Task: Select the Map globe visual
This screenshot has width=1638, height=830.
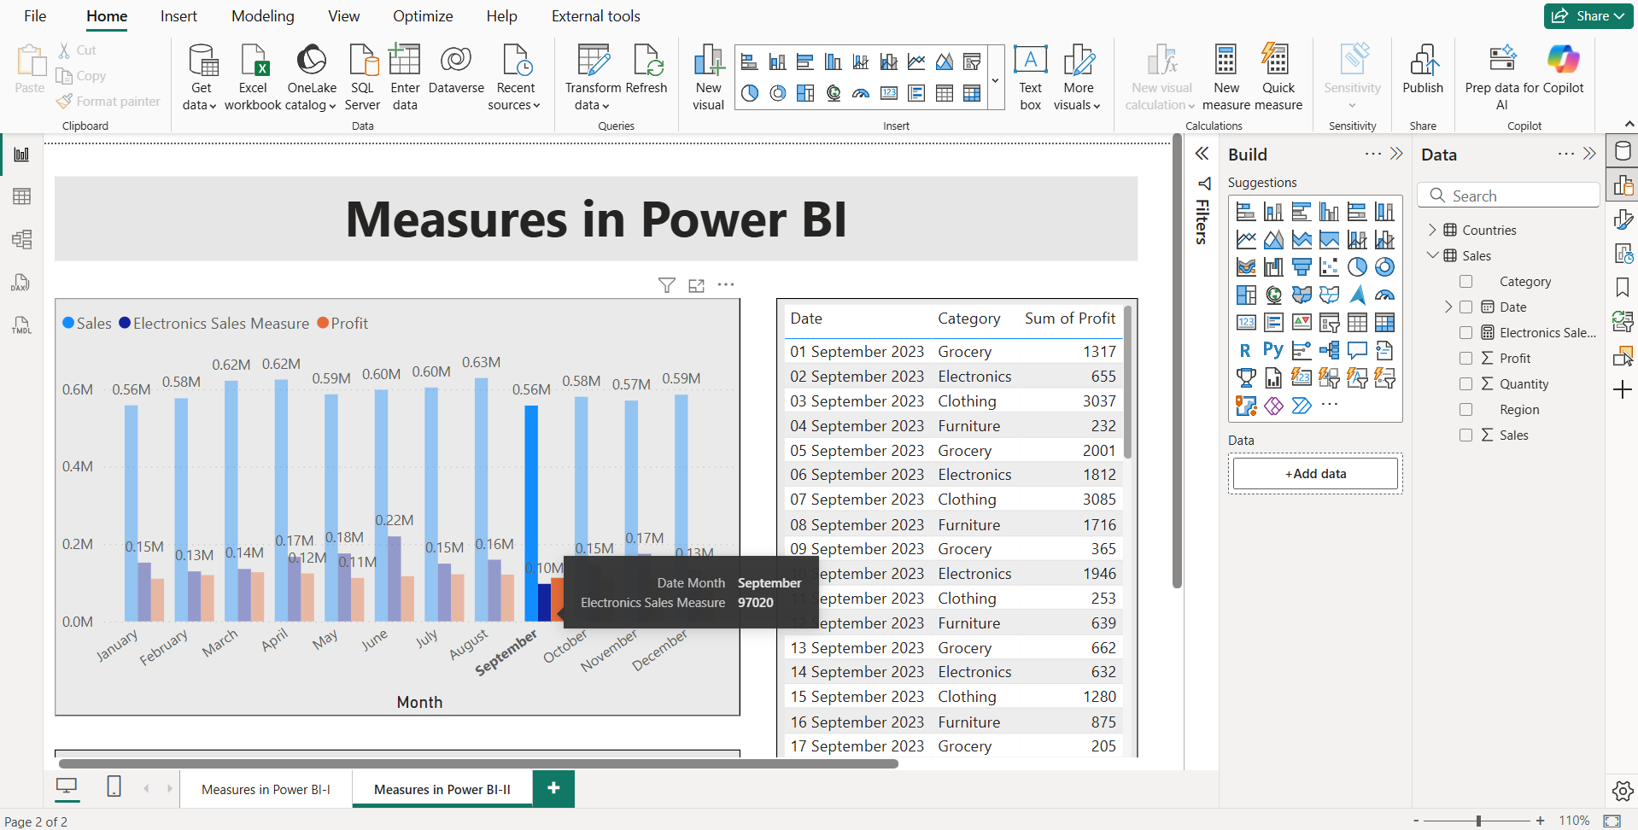Action: tap(1272, 295)
